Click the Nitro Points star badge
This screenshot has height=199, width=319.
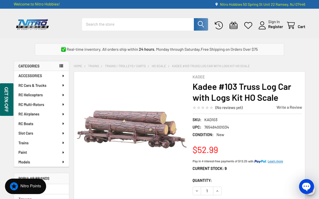pyautogui.click(x=14, y=186)
